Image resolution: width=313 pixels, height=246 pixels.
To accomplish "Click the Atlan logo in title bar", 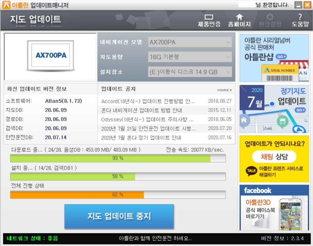I will pos(6,5).
